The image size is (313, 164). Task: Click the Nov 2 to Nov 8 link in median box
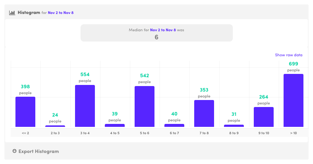coord(163,30)
